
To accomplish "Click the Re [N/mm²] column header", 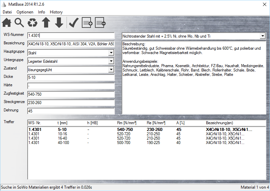I will tap(156, 123).
